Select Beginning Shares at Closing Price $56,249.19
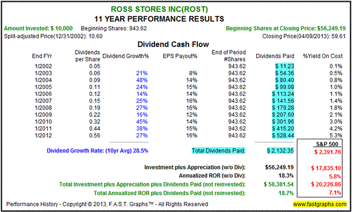 pos(286,28)
